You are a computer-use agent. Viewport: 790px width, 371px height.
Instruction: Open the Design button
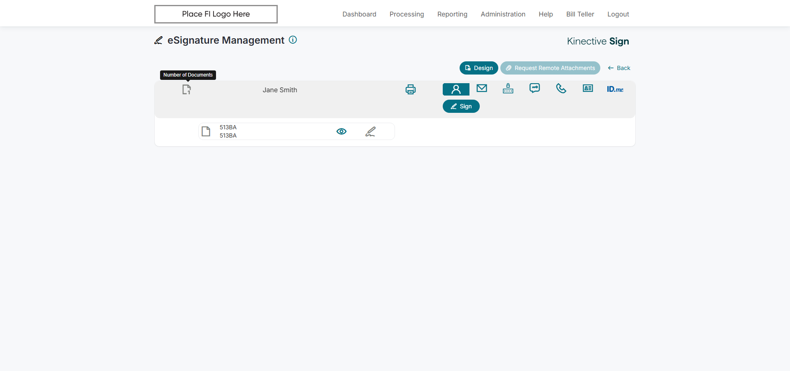(479, 68)
